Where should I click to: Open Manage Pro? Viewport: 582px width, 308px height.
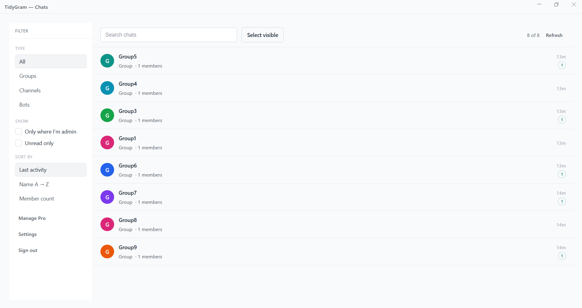point(32,218)
